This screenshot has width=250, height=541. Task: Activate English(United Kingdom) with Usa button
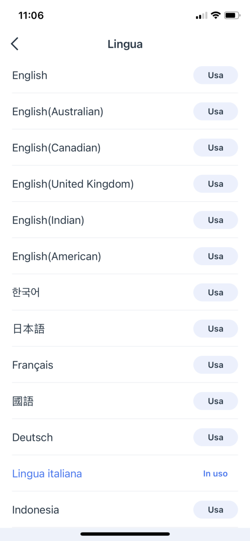[x=215, y=184]
